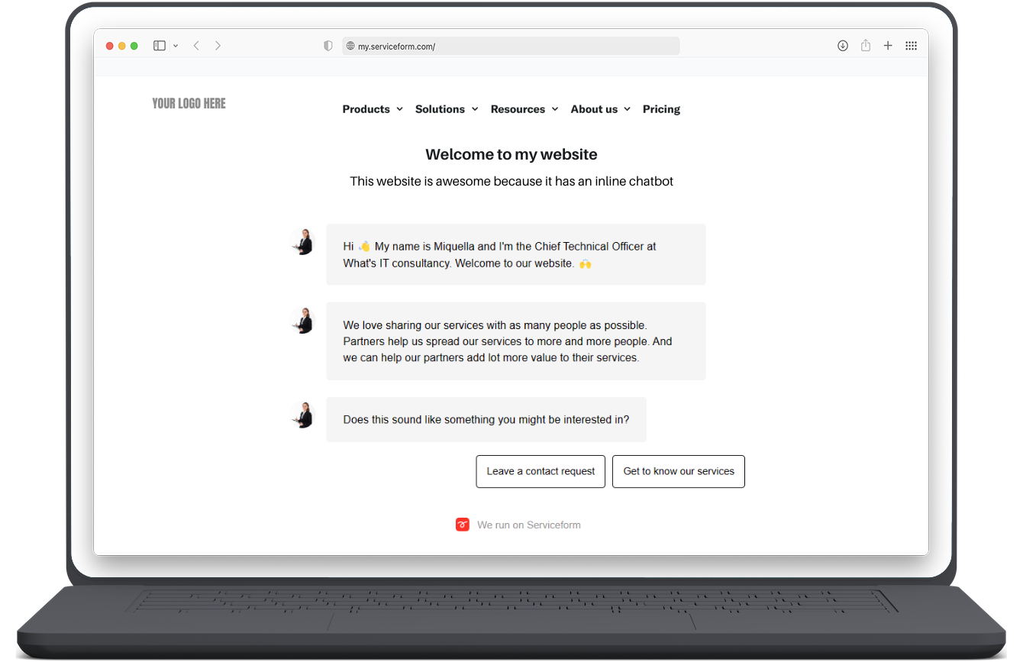Expand the Resources chevron arrow
This screenshot has height=662, width=1023.
555,109
